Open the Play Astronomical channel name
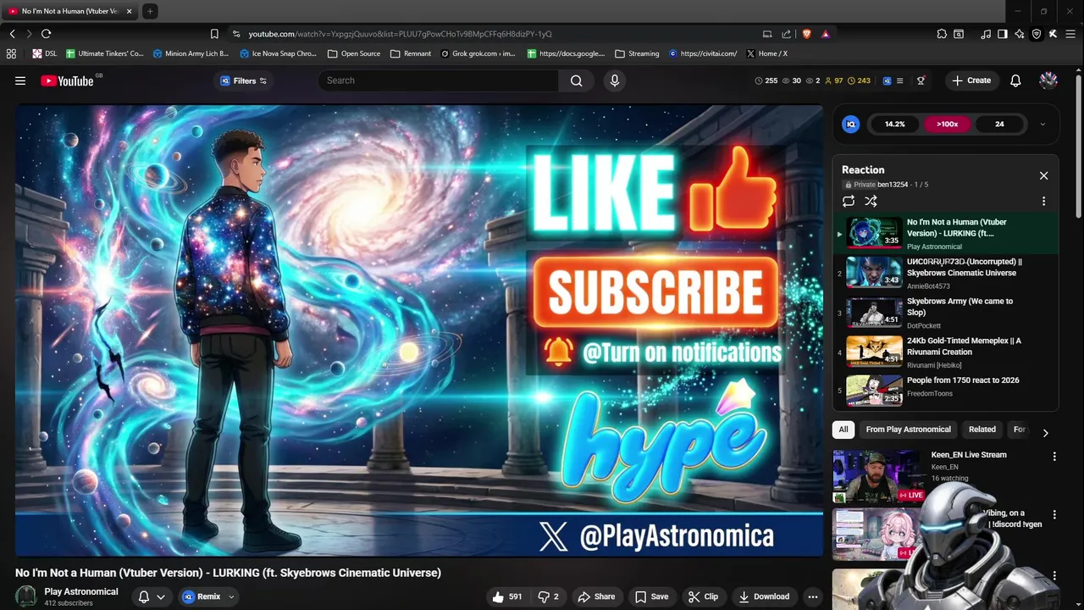1084x610 pixels. pos(81,591)
